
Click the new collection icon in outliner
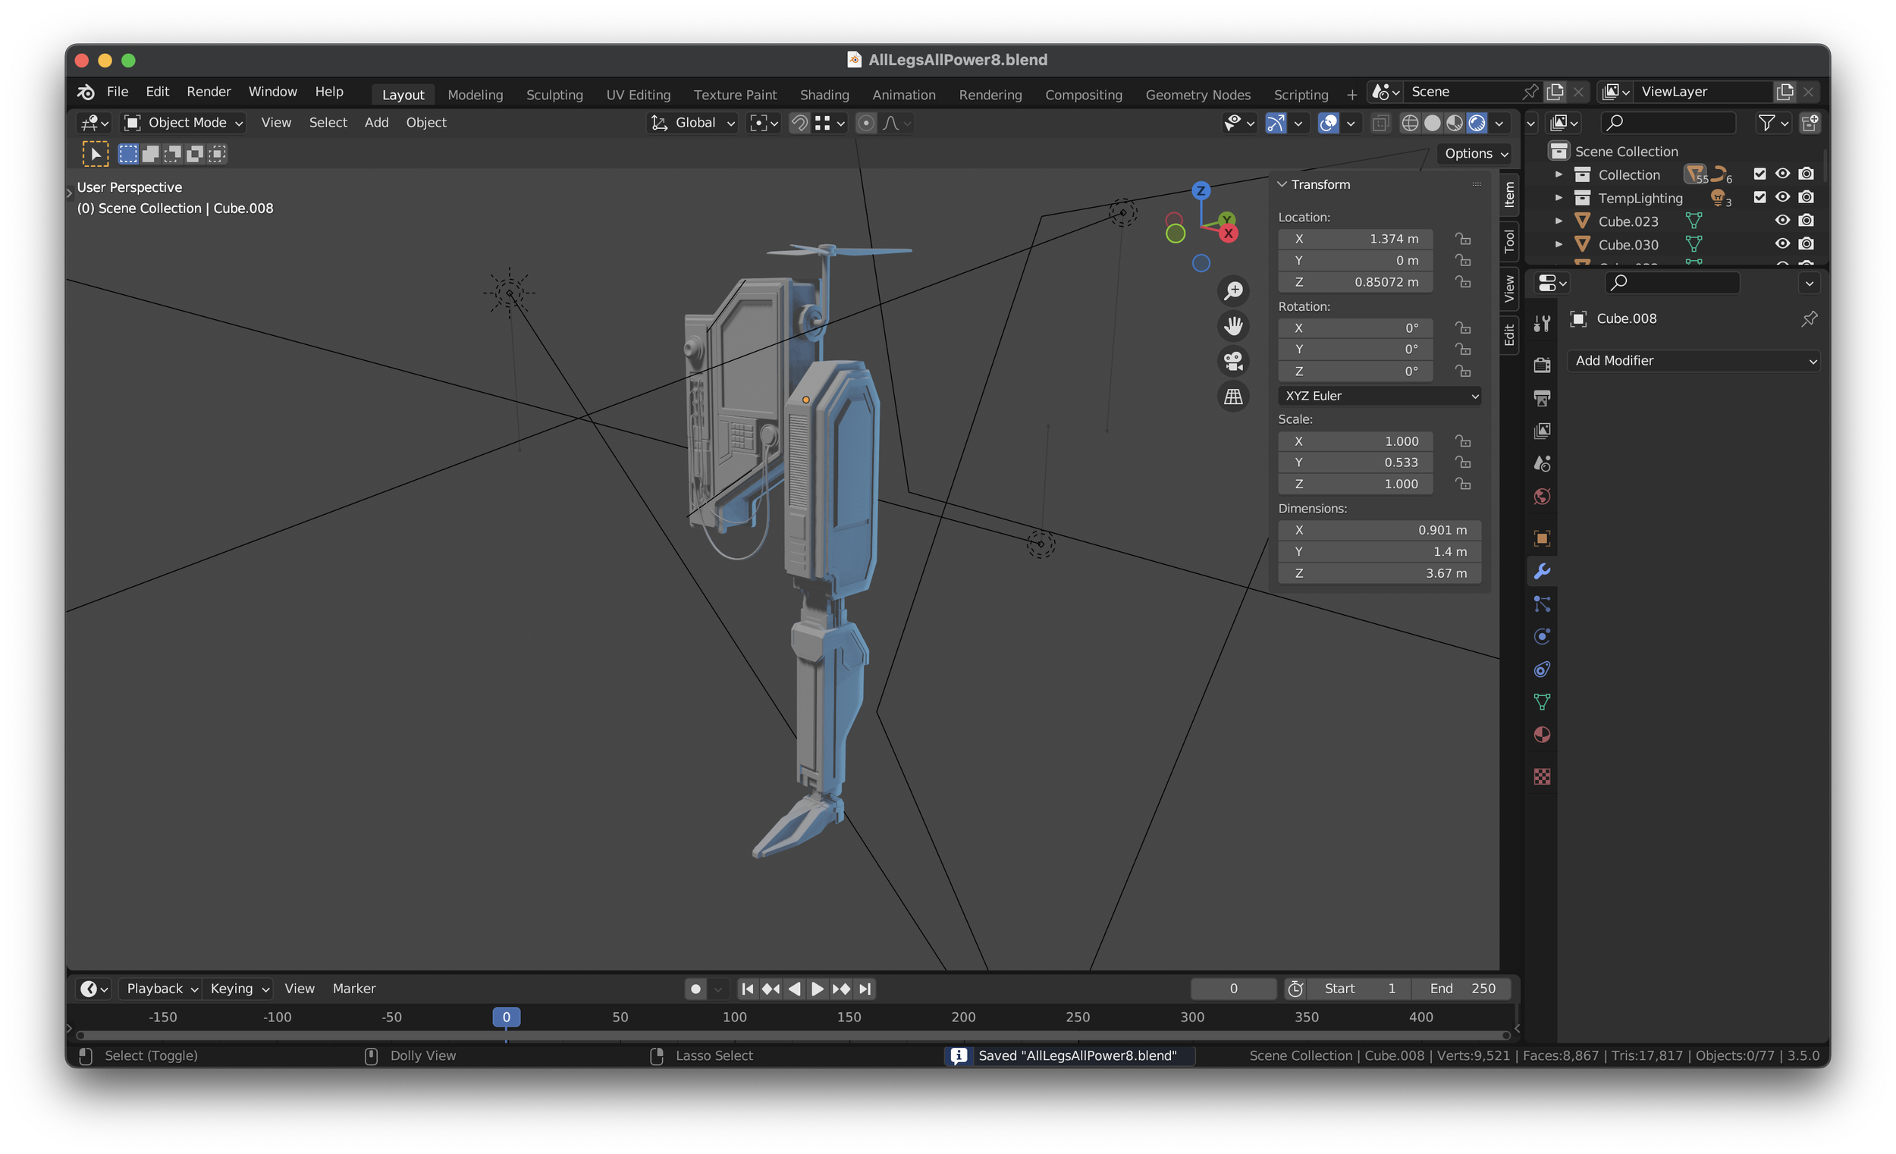[1810, 122]
